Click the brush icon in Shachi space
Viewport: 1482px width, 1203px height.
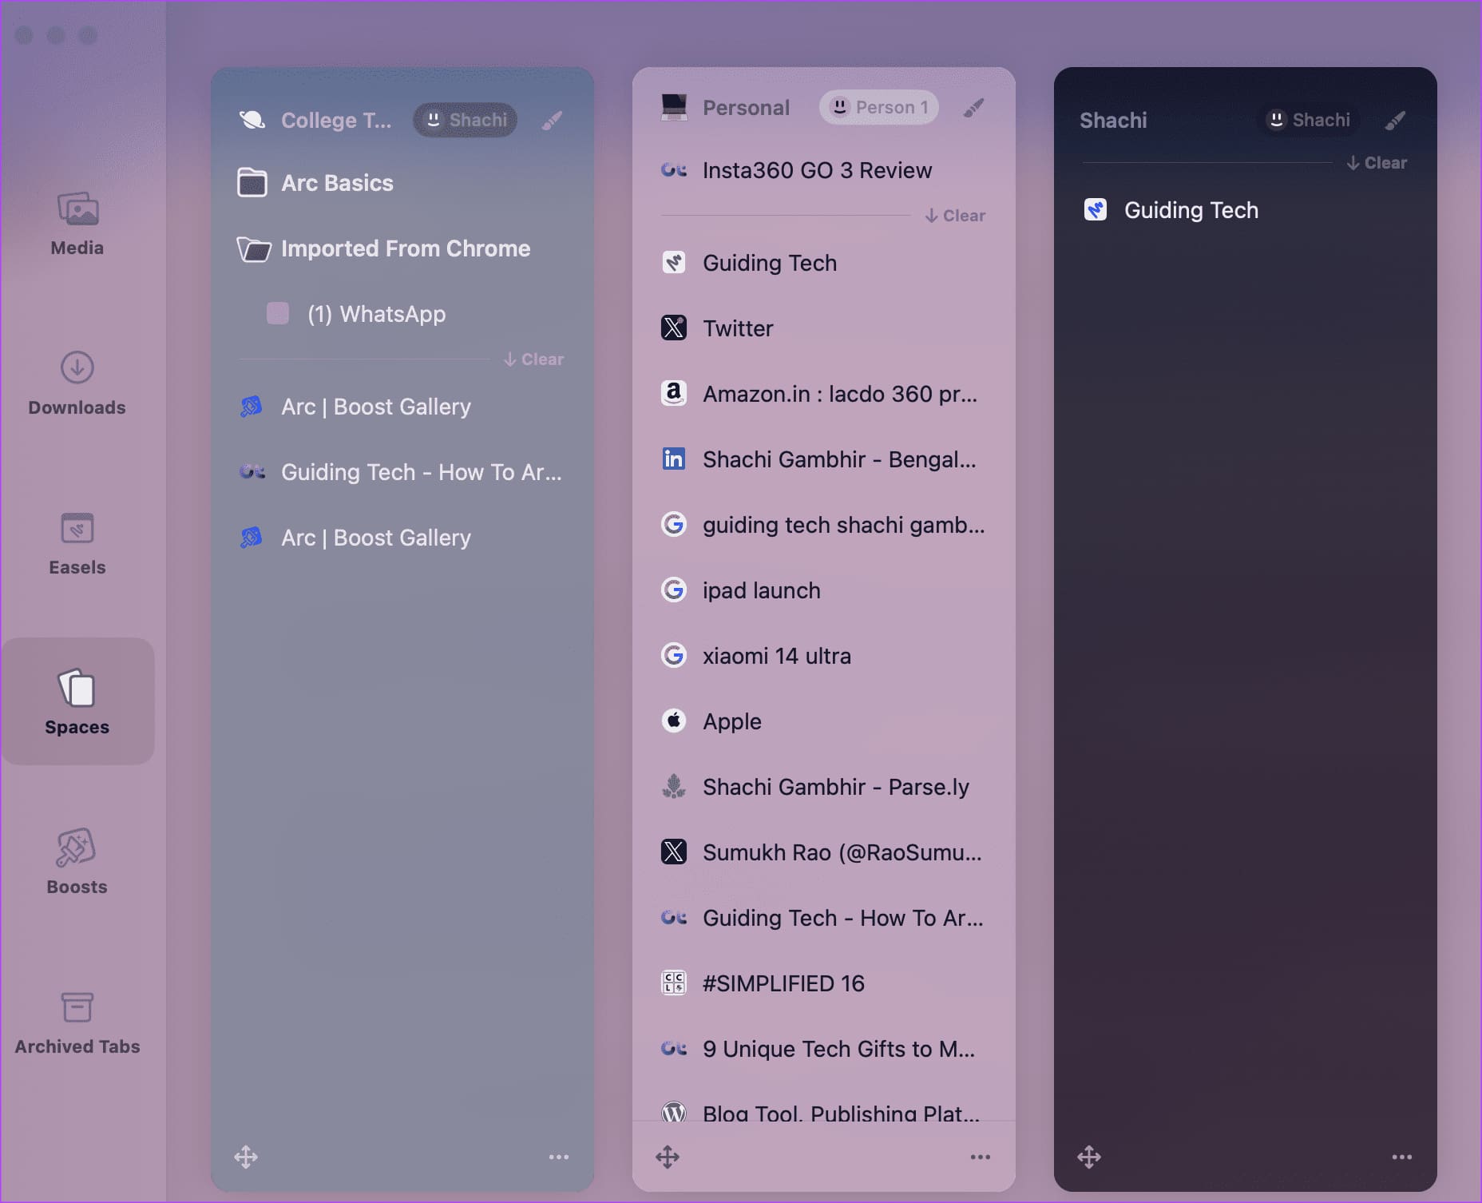click(1395, 120)
